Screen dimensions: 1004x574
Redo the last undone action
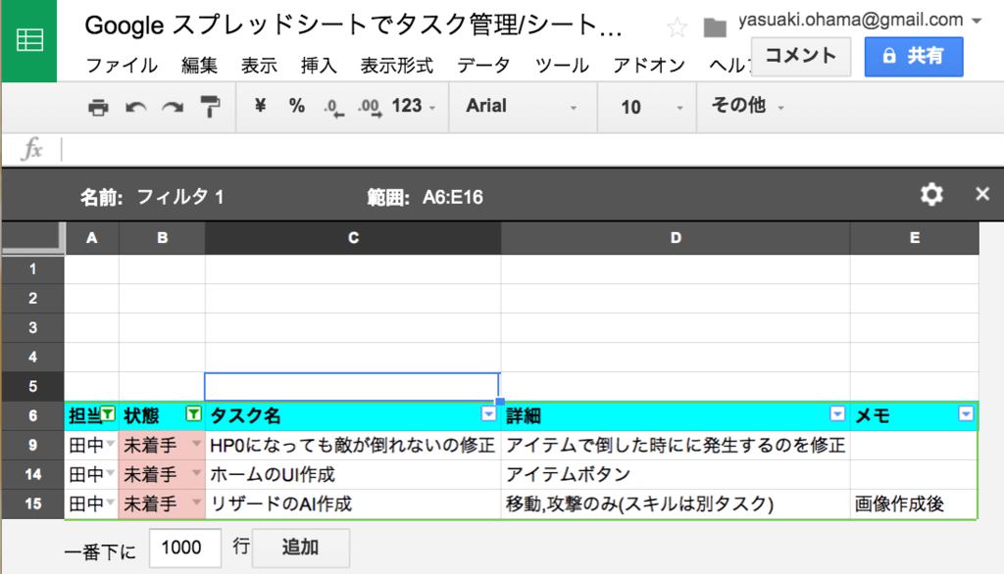point(173,107)
